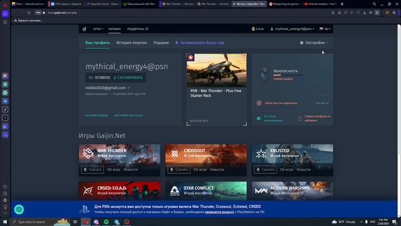Click the War Thunder game logo icon
401x226 pixels.
coord(88,153)
